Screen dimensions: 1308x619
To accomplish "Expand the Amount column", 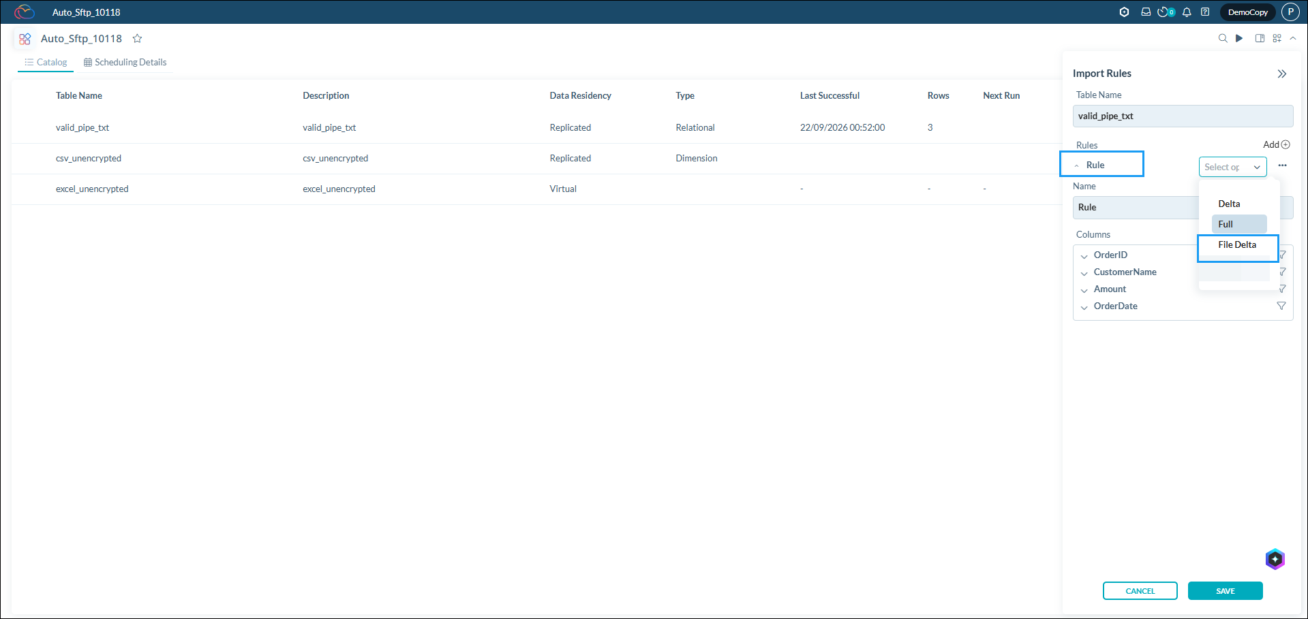I will tap(1084, 290).
